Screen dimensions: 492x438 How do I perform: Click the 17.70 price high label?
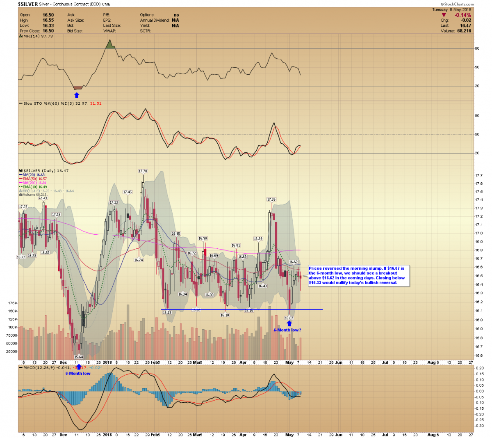click(143, 171)
